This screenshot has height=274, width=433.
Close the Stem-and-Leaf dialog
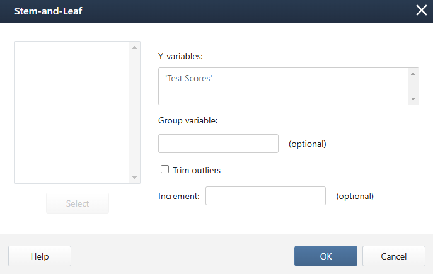(x=421, y=11)
